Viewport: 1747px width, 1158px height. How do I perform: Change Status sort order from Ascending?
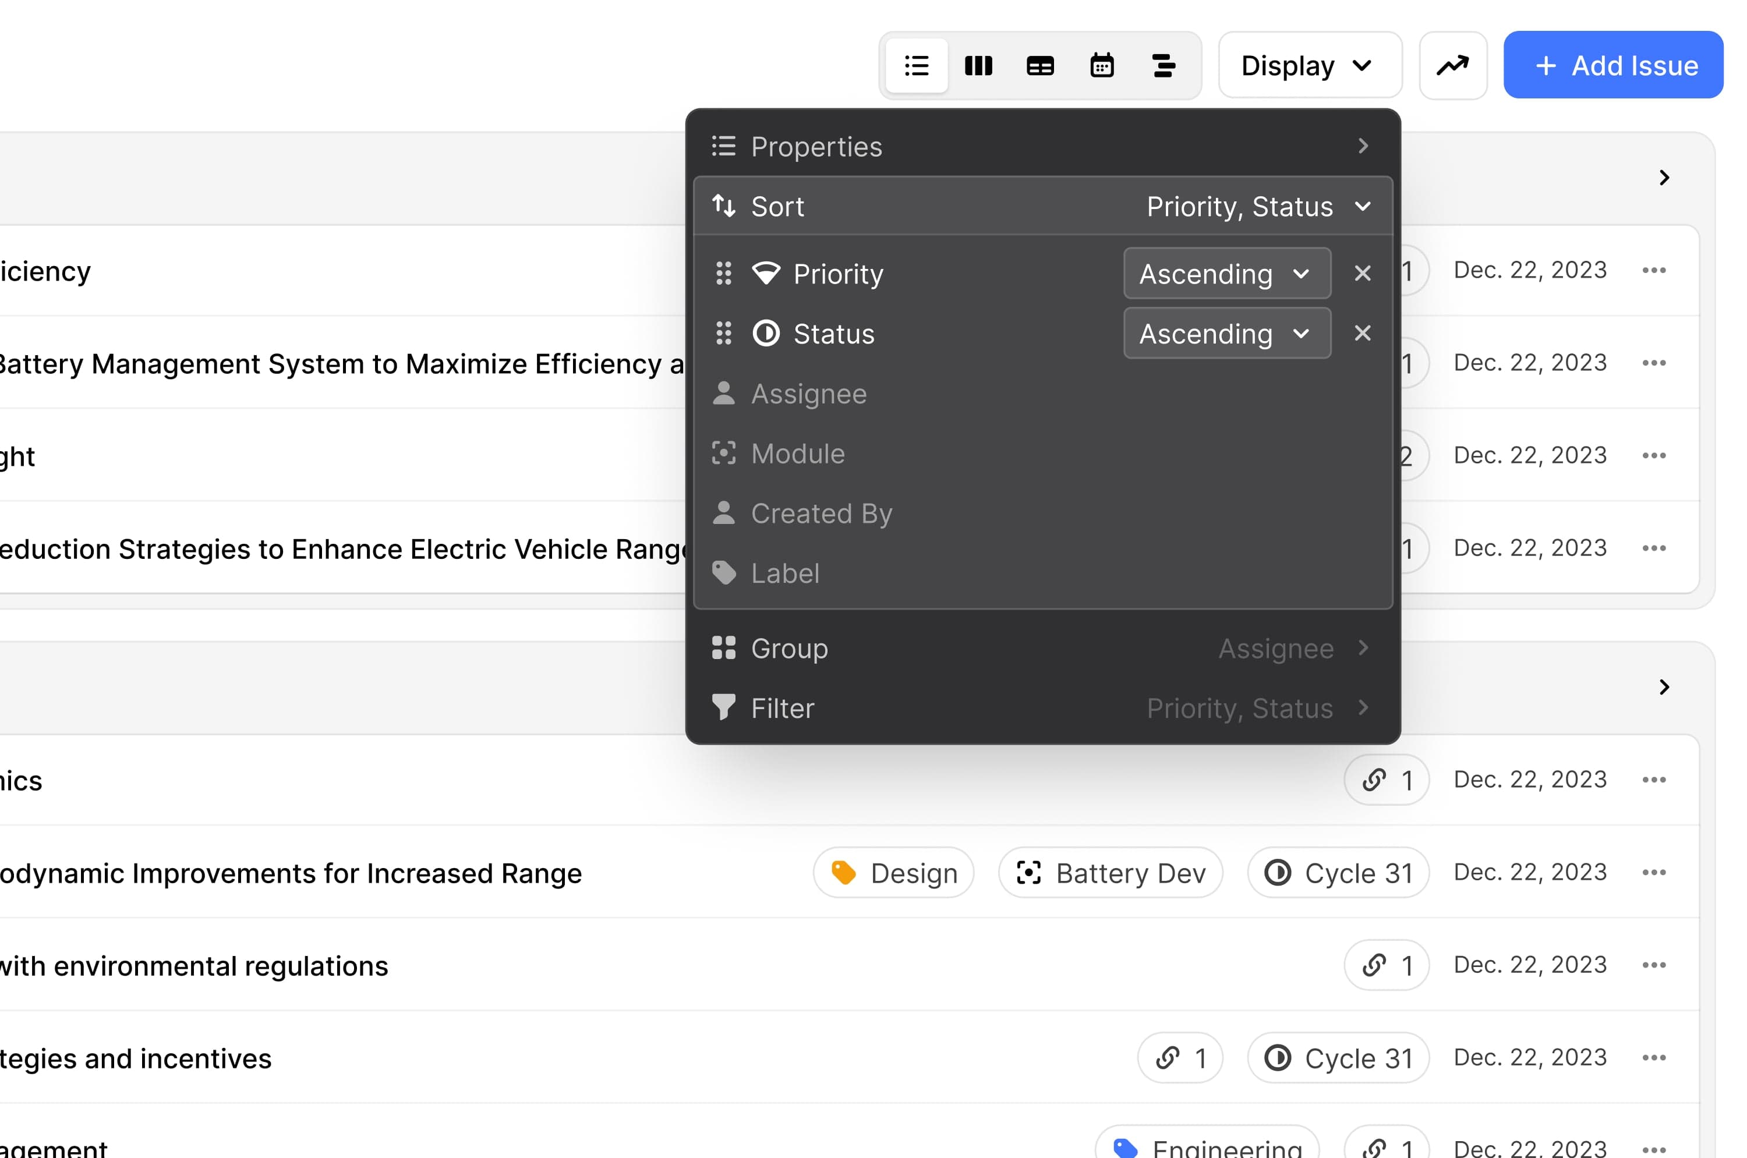1227,333
